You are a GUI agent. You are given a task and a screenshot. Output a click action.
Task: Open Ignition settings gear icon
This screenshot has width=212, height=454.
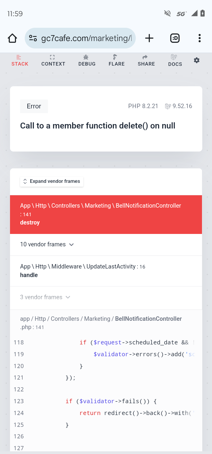(197, 60)
